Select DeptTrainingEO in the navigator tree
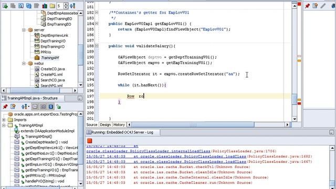336x189 pixels. click(59, 19)
